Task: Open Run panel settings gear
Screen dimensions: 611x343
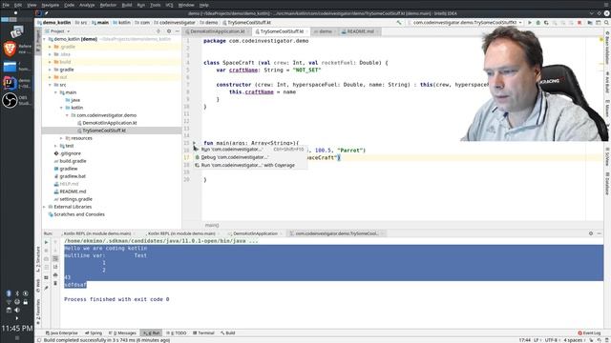Action: pyautogui.click(x=591, y=233)
